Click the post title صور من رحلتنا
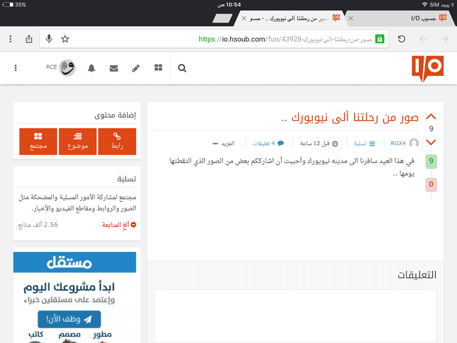 point(350,117)
